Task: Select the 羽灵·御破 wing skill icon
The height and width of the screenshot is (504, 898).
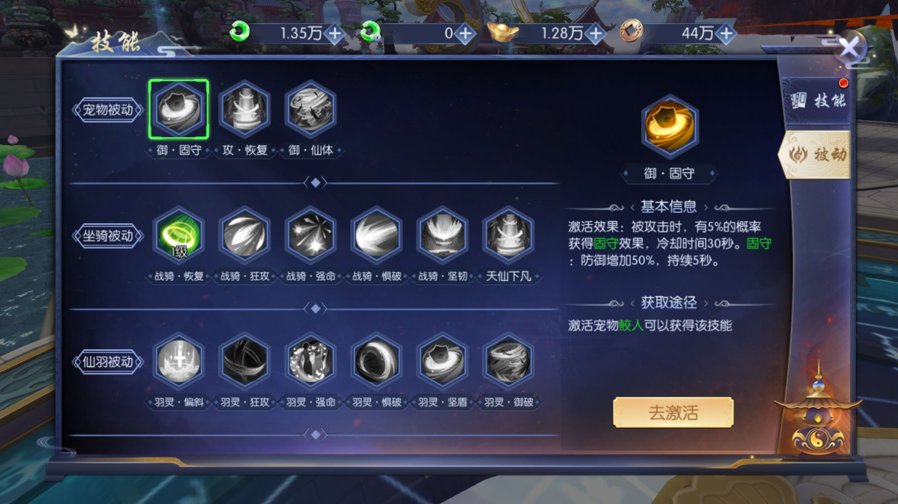Action: coord(509,362)
